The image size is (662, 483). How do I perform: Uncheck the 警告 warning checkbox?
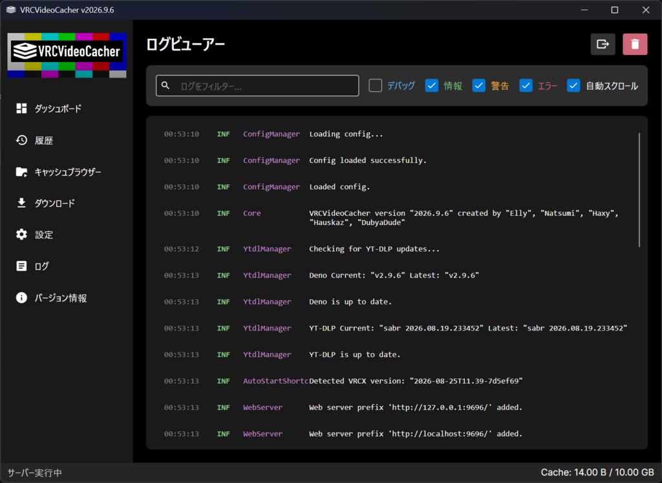tap(478, 86)
